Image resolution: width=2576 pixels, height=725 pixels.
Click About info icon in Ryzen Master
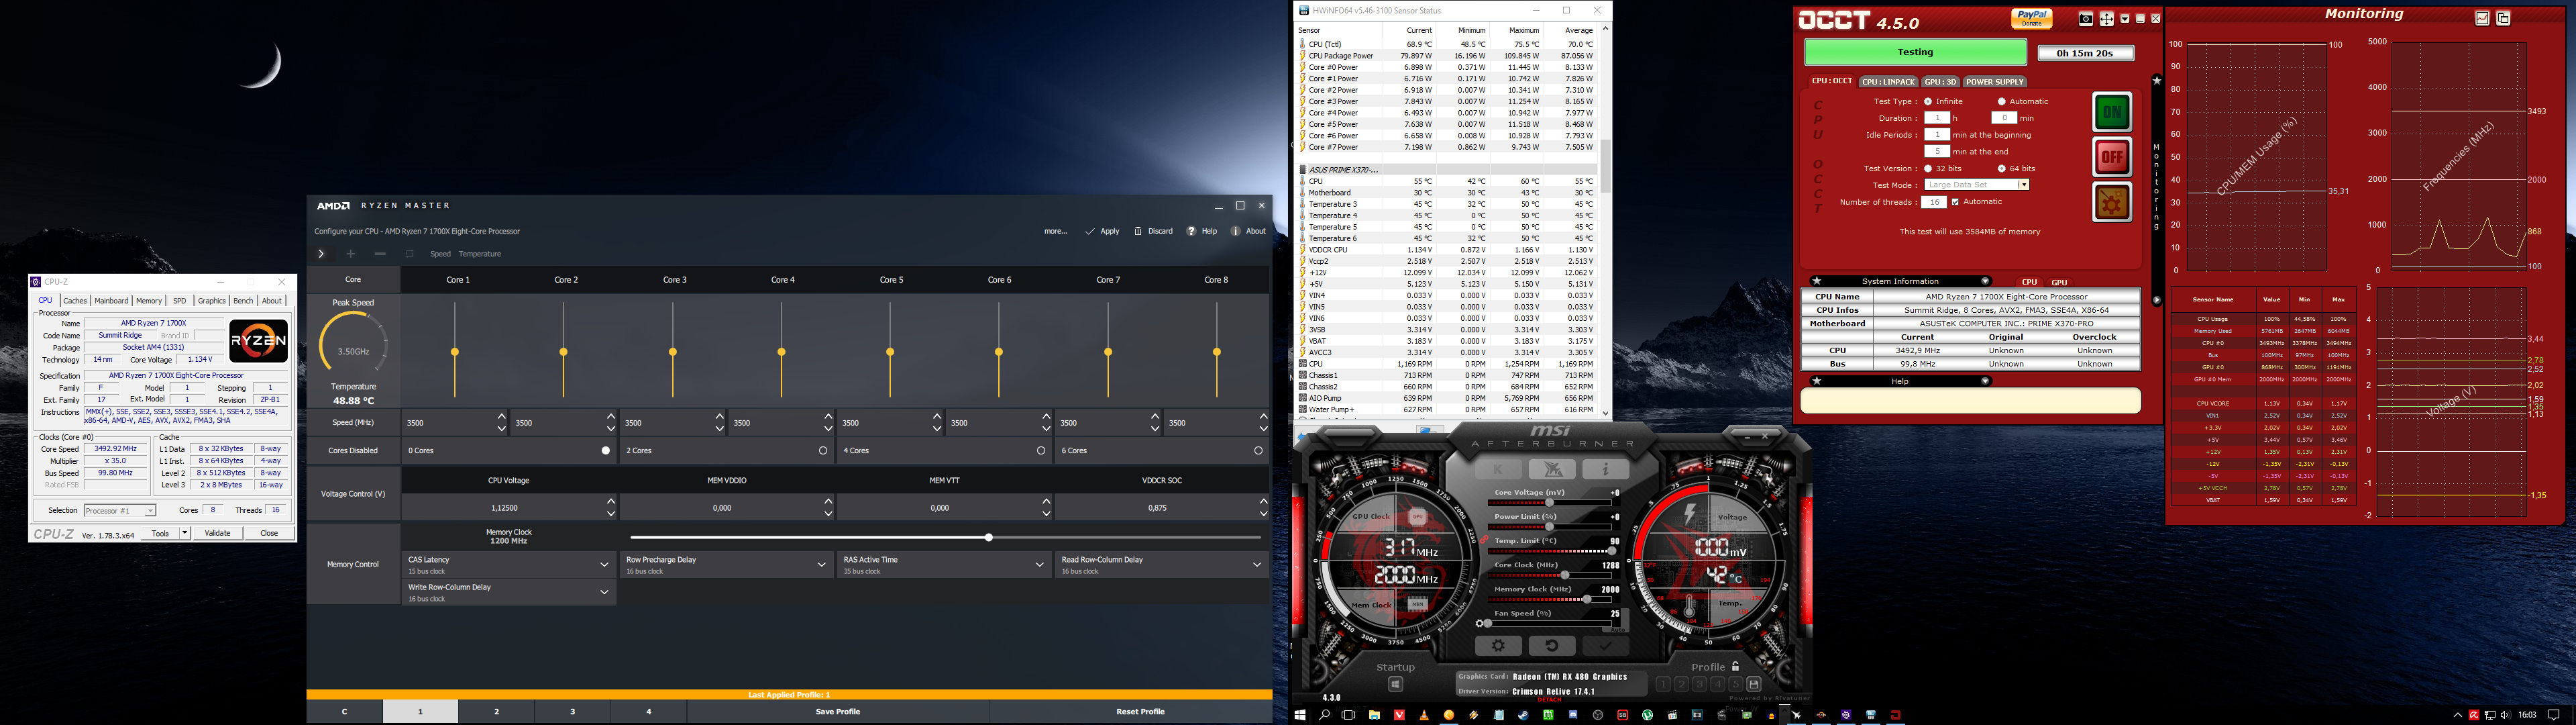point(1235,232)
